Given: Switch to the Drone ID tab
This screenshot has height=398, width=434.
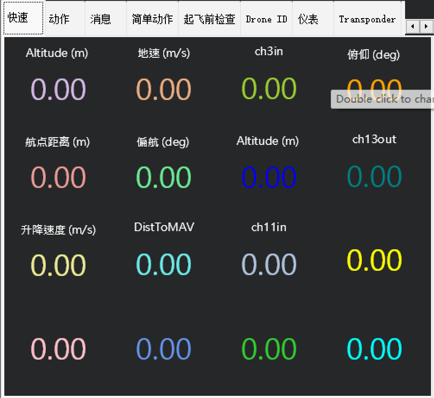Looking at the screenshot, I should point(266,19).
